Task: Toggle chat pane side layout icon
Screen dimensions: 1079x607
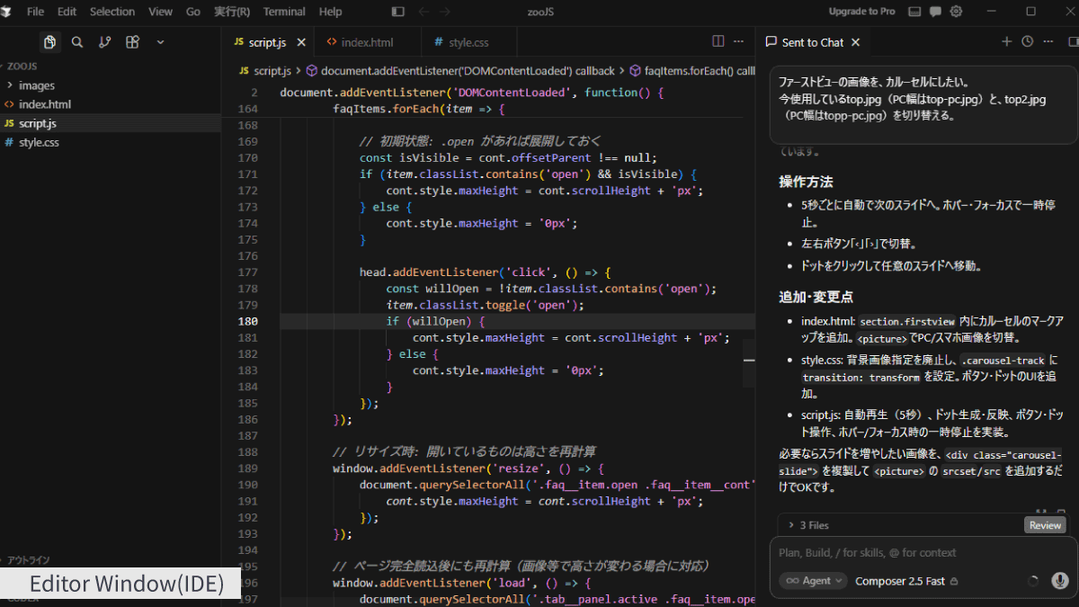Action: click(1073, 41)
